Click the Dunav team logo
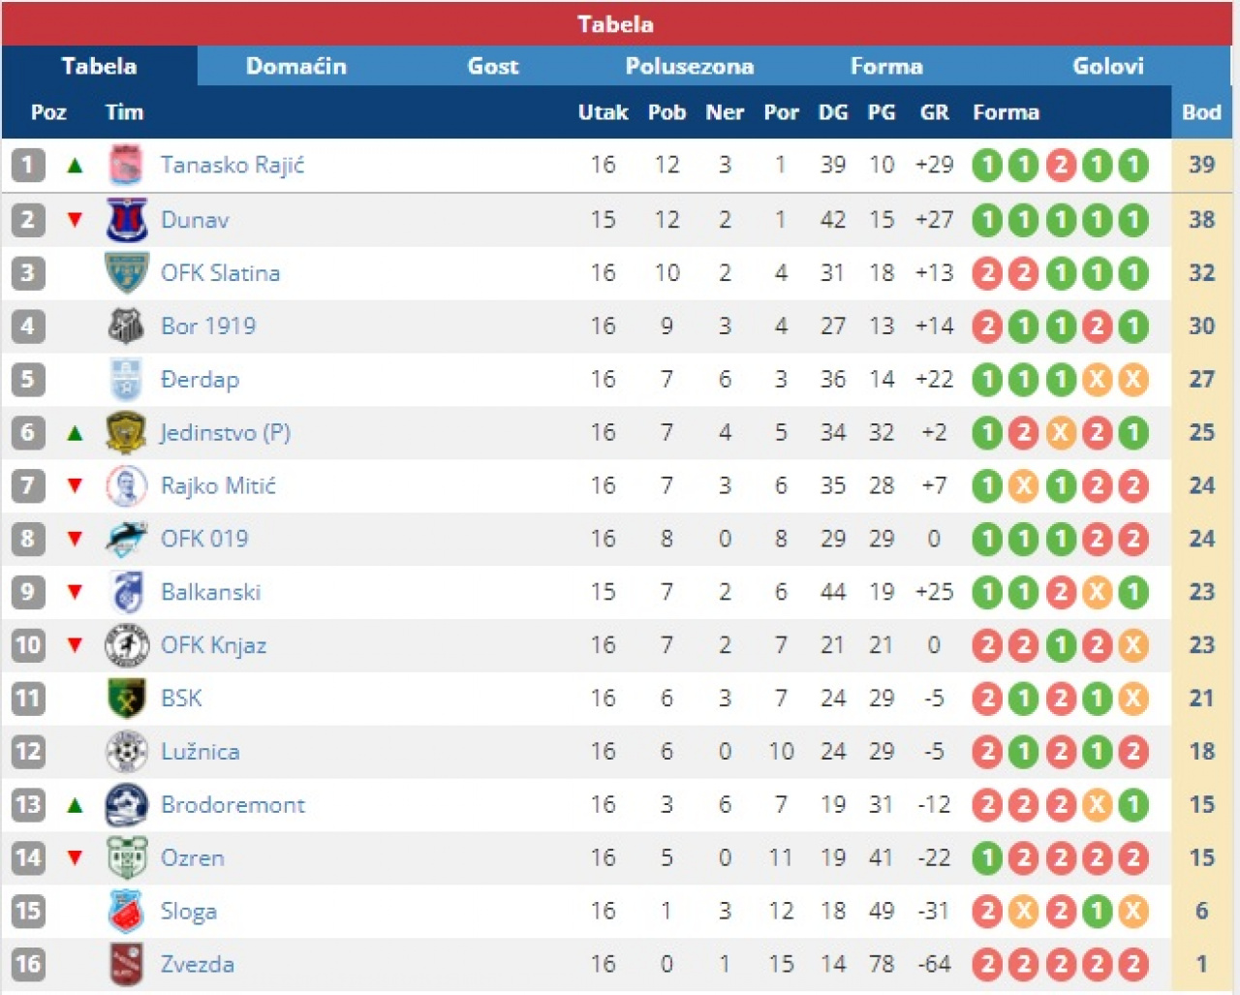The height and width of the screenshot is (995, 1240). (126, 220)
